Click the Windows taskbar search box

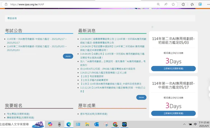click(22, 124)
